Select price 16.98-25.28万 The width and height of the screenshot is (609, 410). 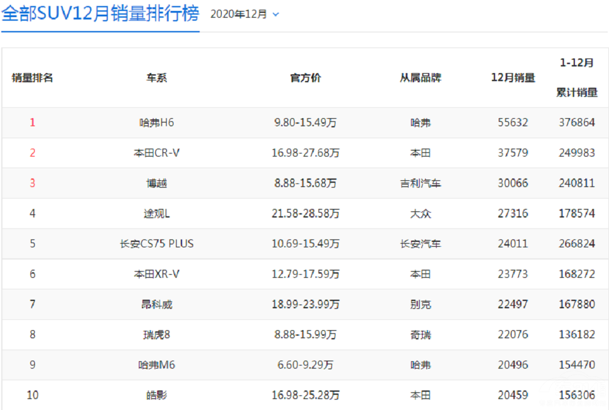tap(305, 395)
